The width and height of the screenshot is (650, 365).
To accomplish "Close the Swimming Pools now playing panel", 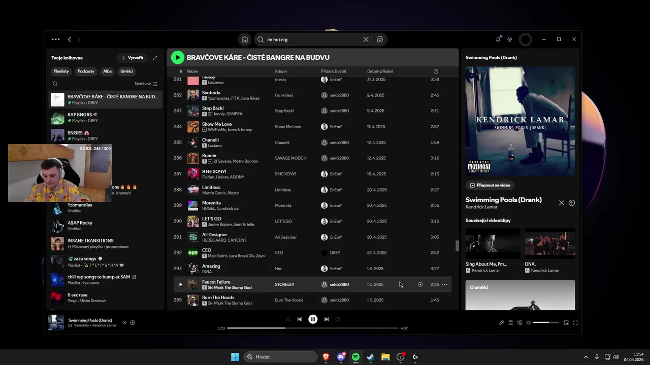I will point(562,203).
